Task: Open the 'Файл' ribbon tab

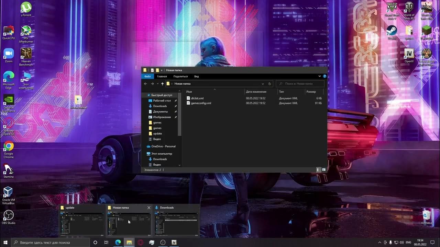Action: (x=147, y=77)
